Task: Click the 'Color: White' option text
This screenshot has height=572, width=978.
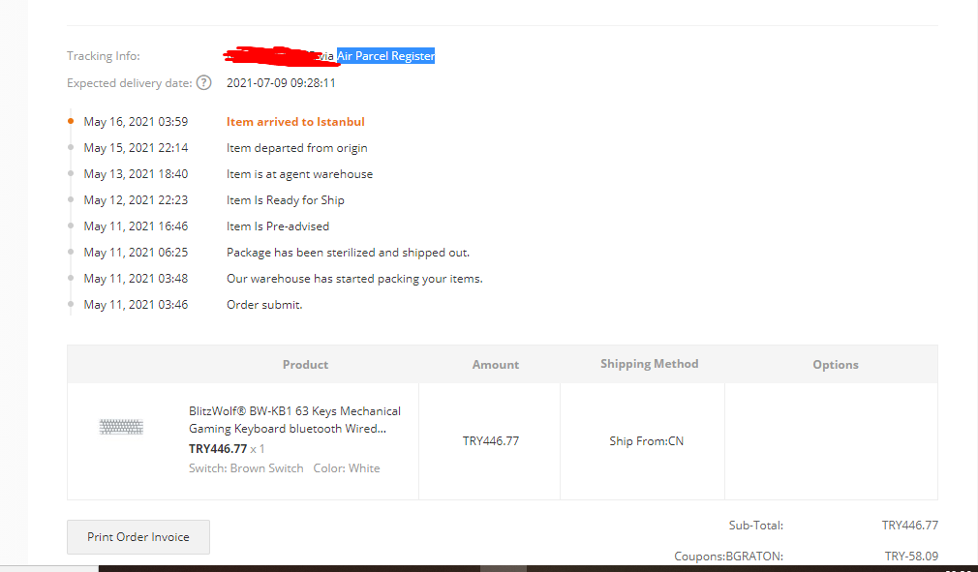Action: coord(347,467)
